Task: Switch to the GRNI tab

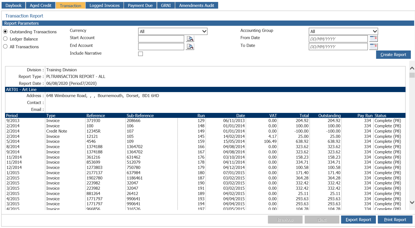Action: [x=166, y=5]
